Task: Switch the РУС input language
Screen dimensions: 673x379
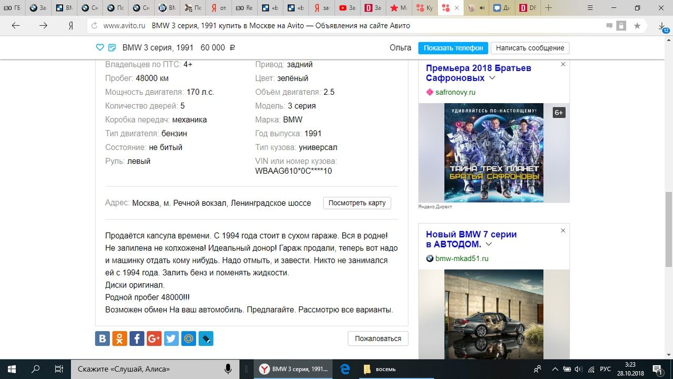Action: (605, 369)
